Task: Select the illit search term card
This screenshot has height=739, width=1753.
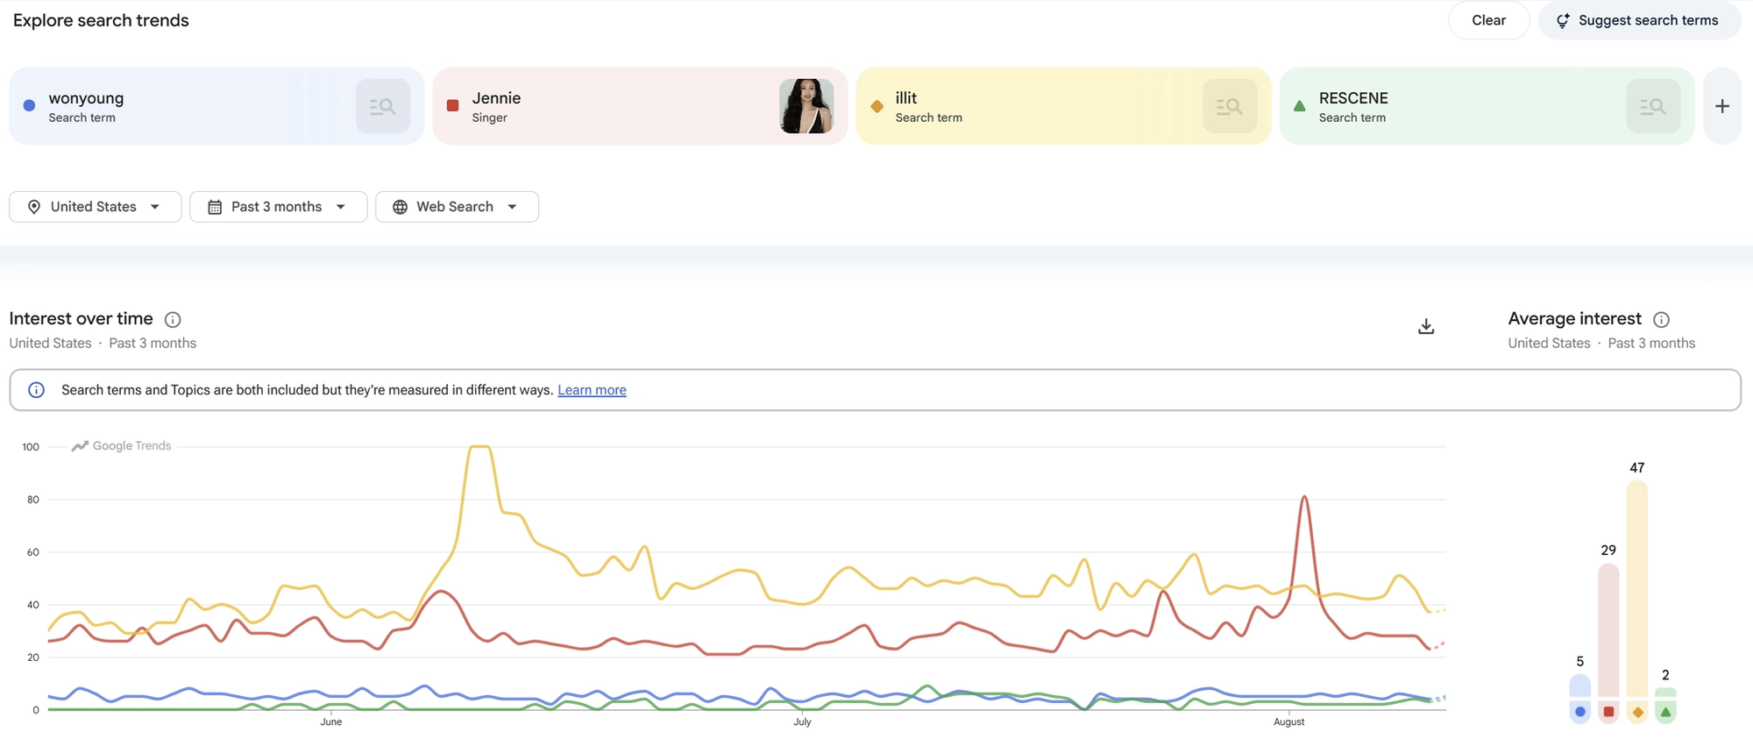Action: [x=1063, y=106]
